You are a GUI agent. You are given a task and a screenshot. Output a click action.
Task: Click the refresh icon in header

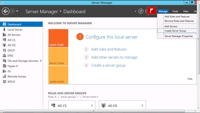[x=141, y=11]
